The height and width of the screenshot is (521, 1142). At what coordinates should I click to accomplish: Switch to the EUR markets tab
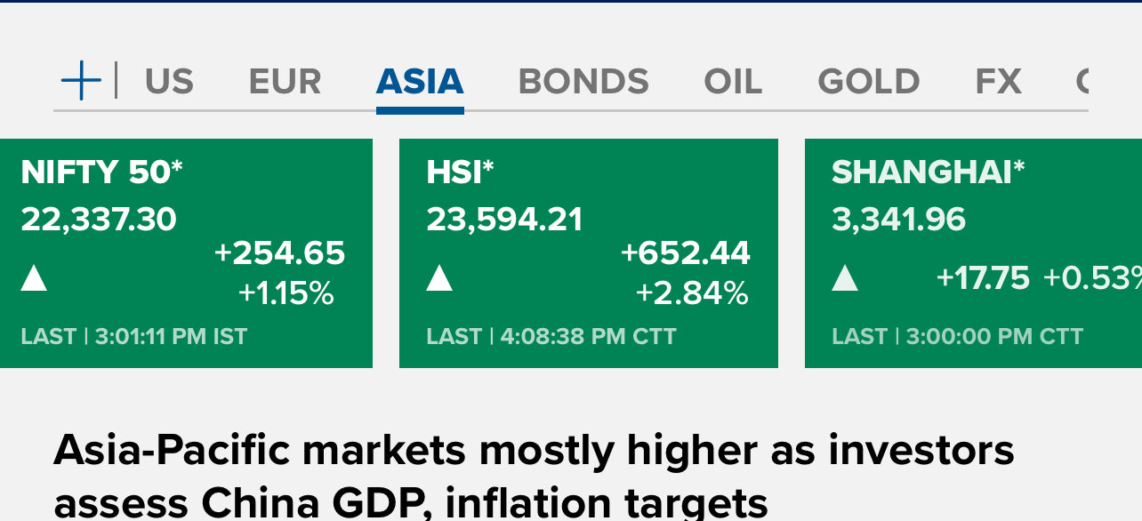(x=285, y=82)
